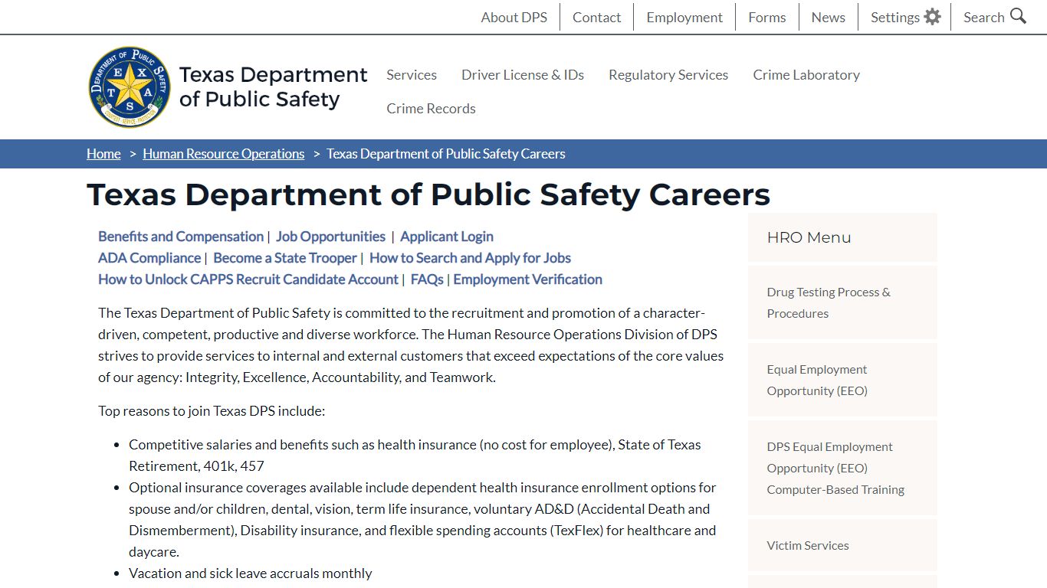Open Regulatory Services menu

(x=668, y=74)
